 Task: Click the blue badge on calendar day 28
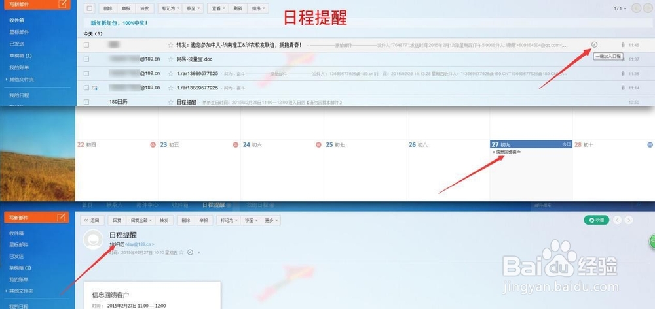[x=650, y=145]
